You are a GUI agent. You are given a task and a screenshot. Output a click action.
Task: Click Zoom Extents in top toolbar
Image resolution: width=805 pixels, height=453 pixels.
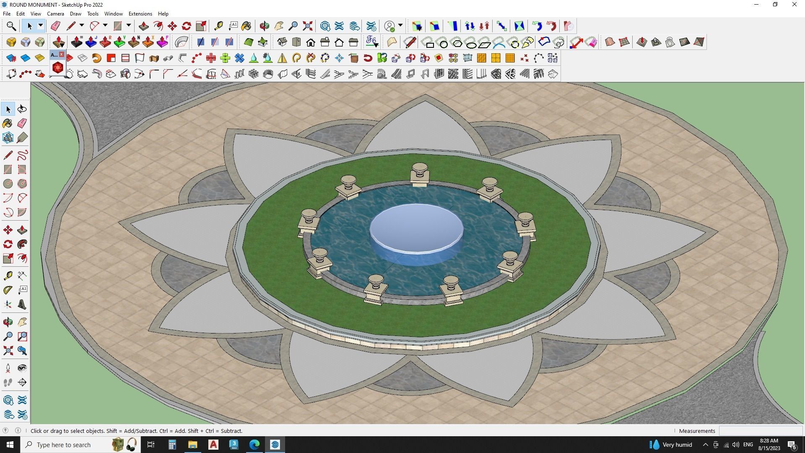tap(308, 26)
